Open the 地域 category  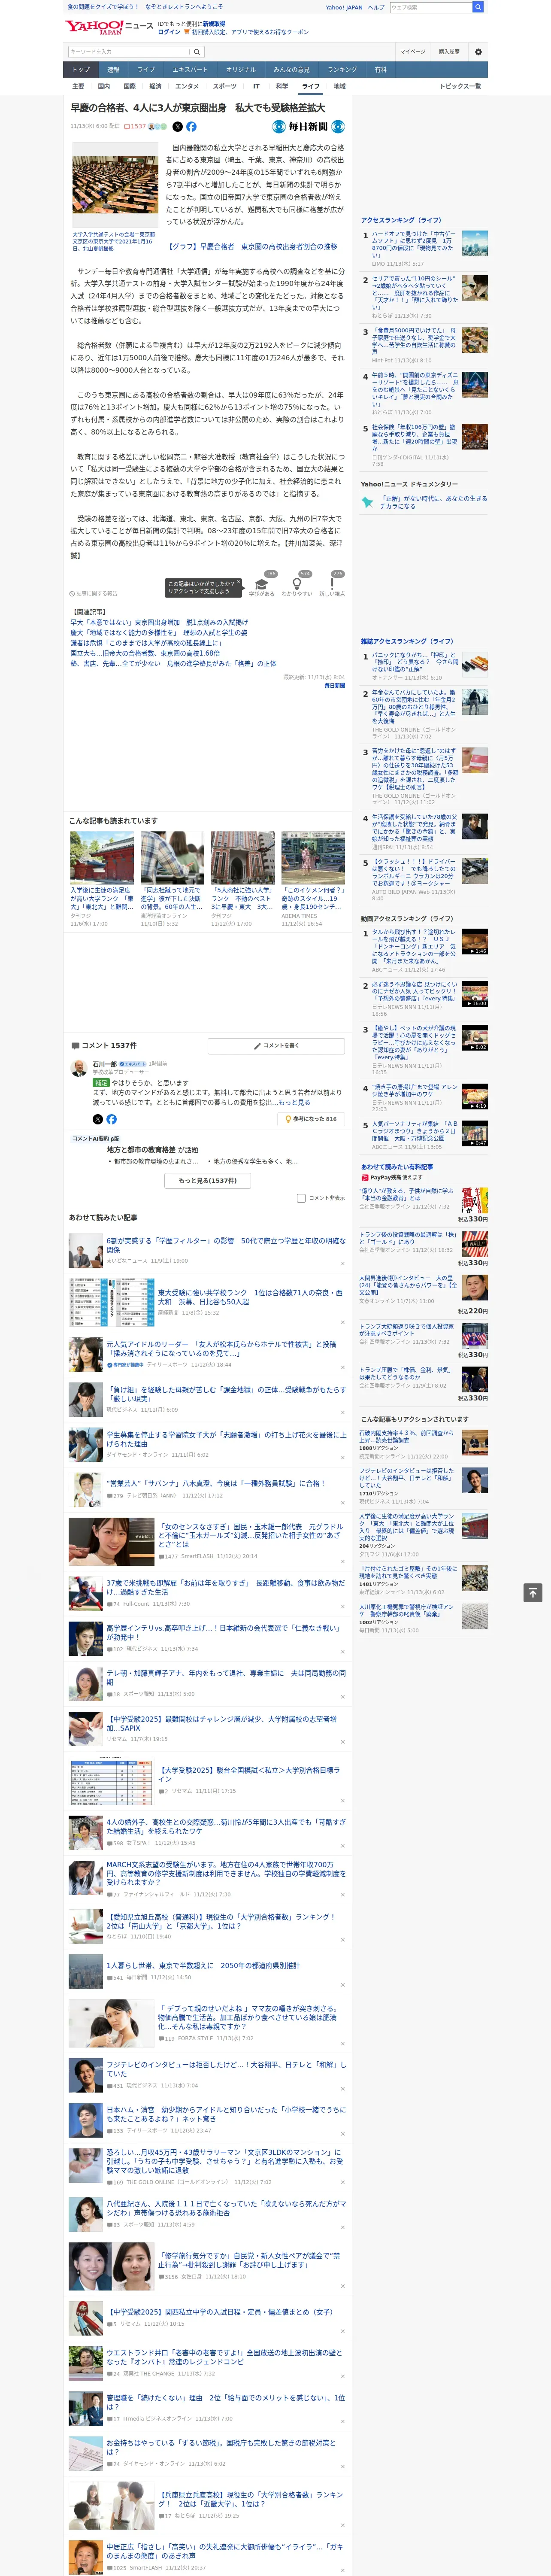pyautogui.click(x=339, y=86)
